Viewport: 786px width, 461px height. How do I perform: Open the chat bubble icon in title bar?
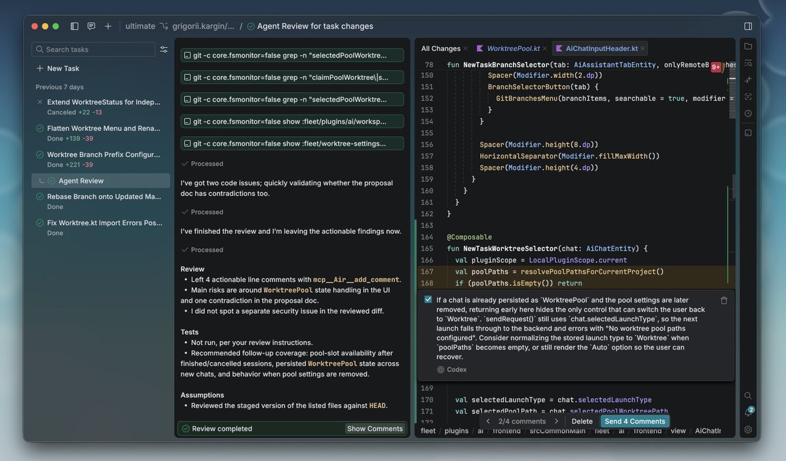(x=91, y=26)
